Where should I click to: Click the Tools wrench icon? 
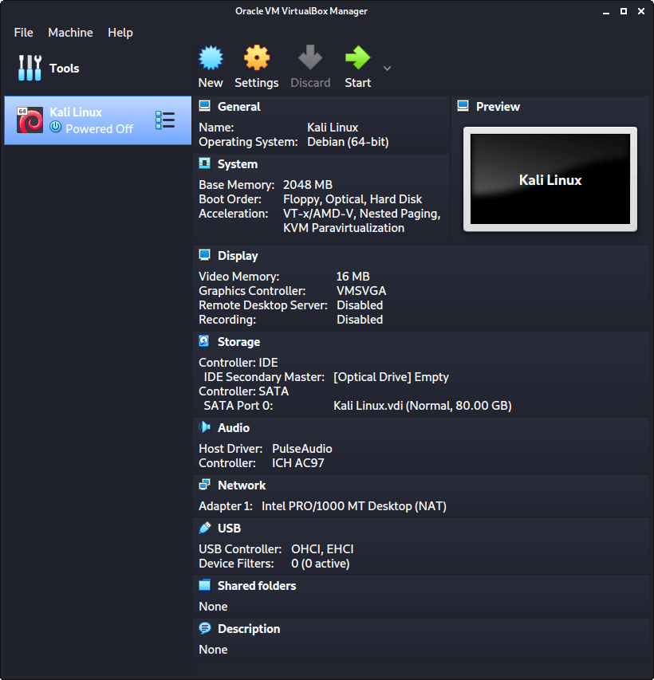(x=30, y=69)
